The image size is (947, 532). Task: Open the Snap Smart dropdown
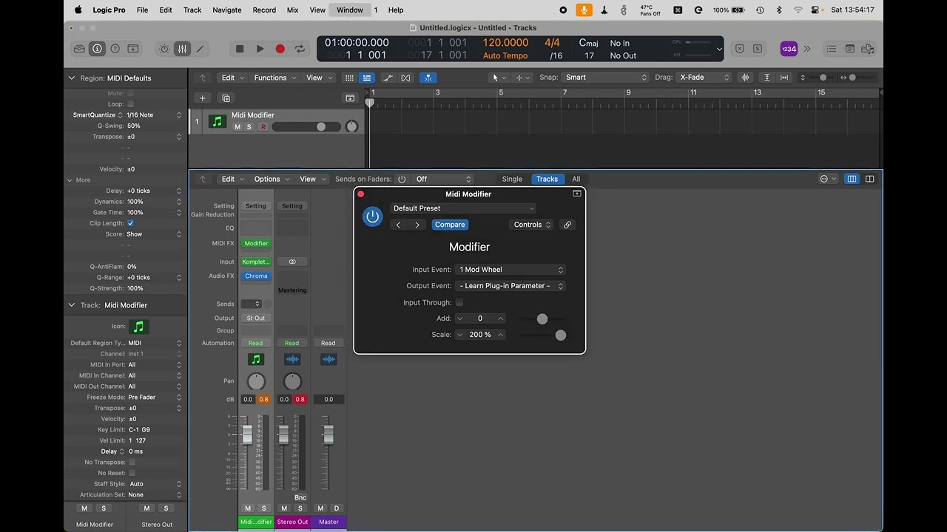click(x=605, y=78)
